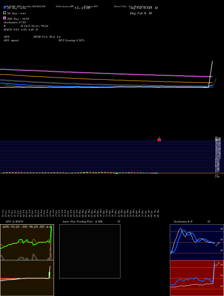Click the 'SI 14/3: 91.41 / 98.24' value

34,26
